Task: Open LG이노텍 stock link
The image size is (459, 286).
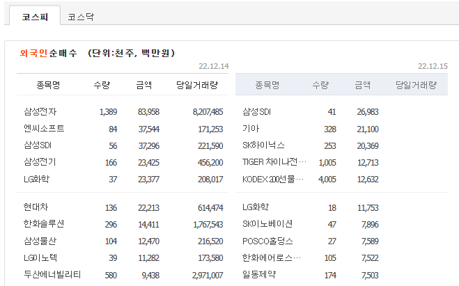Action: (x=40, y=257)
